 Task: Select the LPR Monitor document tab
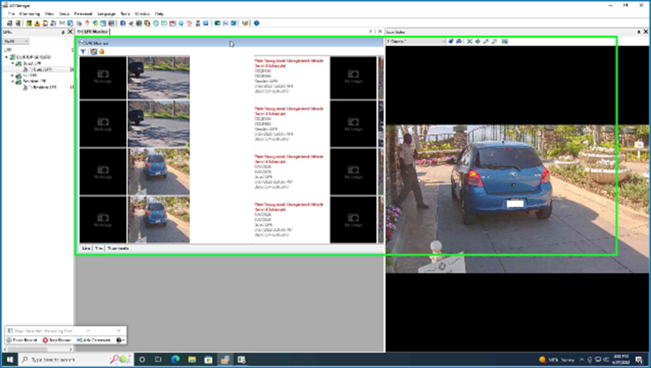coord(93,31)
